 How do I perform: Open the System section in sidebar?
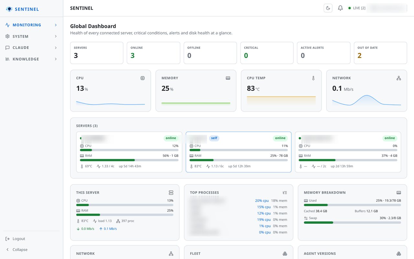point(31,36)
